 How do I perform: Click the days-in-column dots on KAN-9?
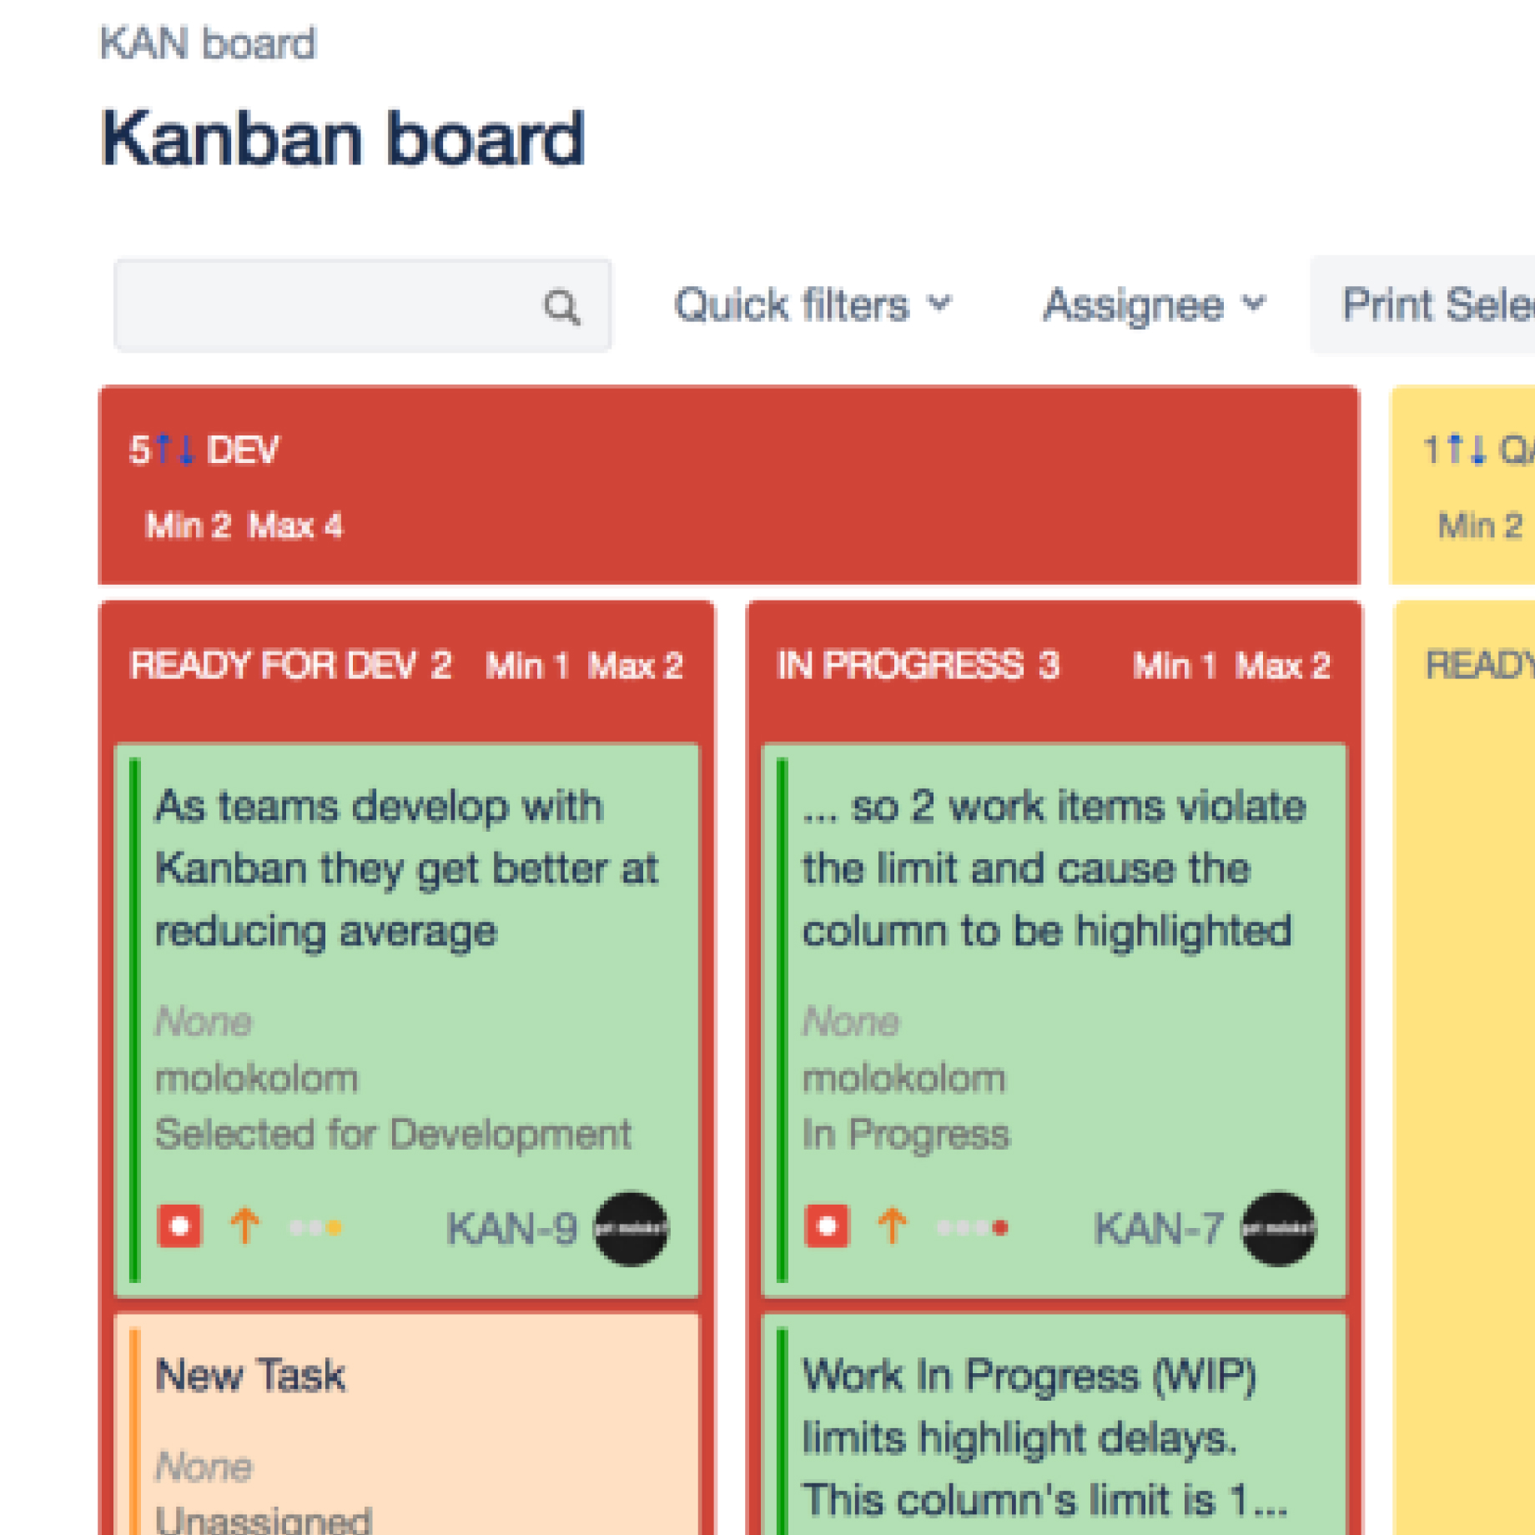click(315, 1227)
